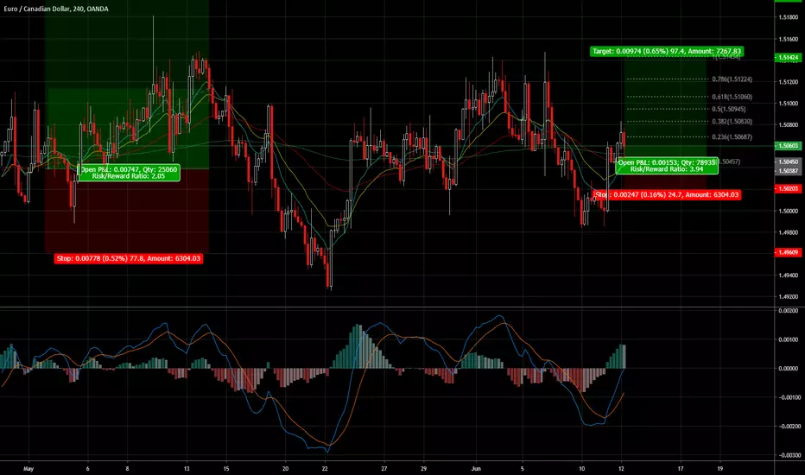This screenshot has height=475, width=805.
Task: Click the MACD 0.00200 axis value
Action: click(x=789, y=311)
